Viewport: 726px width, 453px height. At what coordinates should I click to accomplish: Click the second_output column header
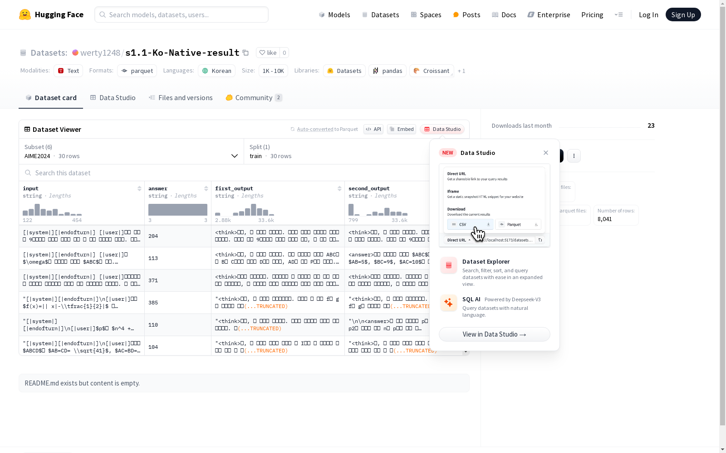tap(369, 188)
